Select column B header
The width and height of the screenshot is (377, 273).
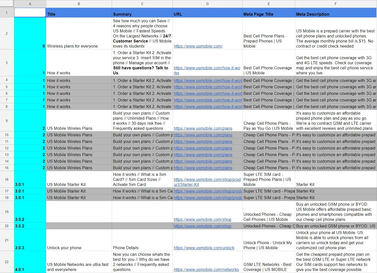(79, 4)
